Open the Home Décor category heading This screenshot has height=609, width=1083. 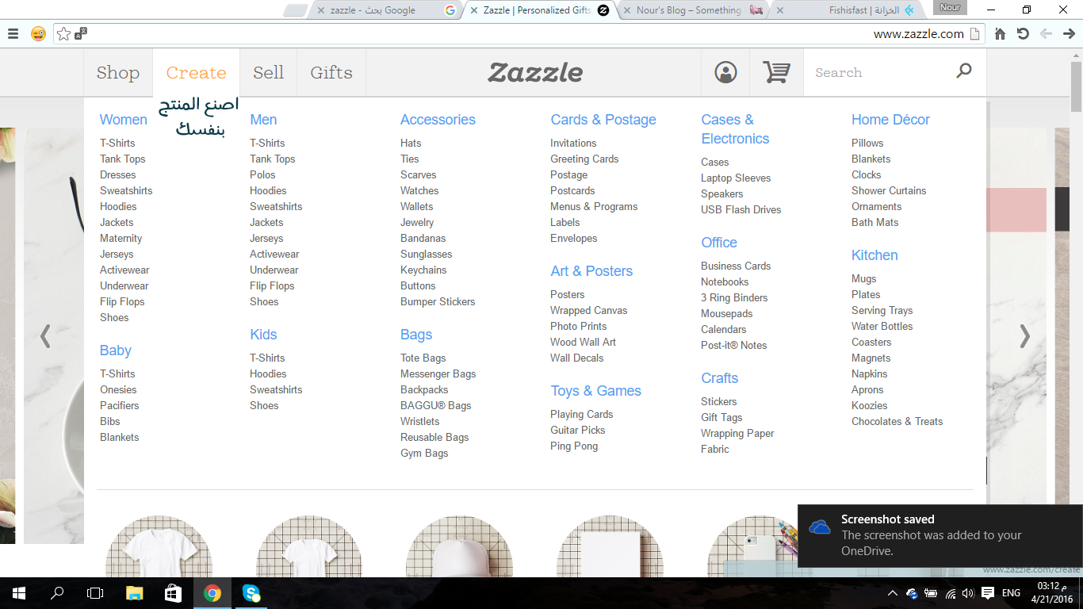click(890, 120)
